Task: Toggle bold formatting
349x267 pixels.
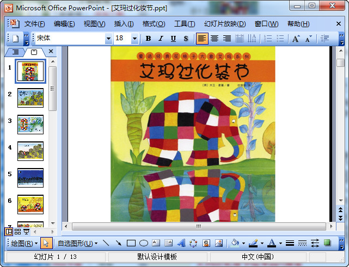Action: click(x=148, y=39)
